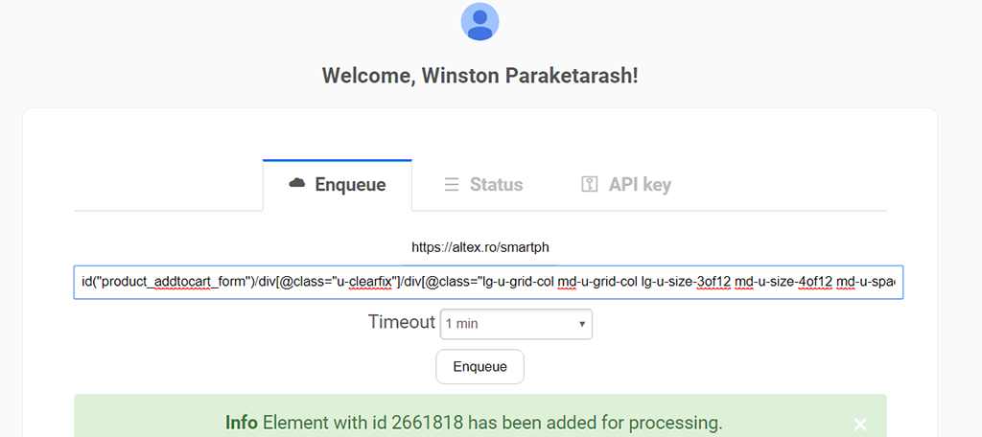Click the Timeout label
Viewport: 982px width, 437px height.
[401, 322]
